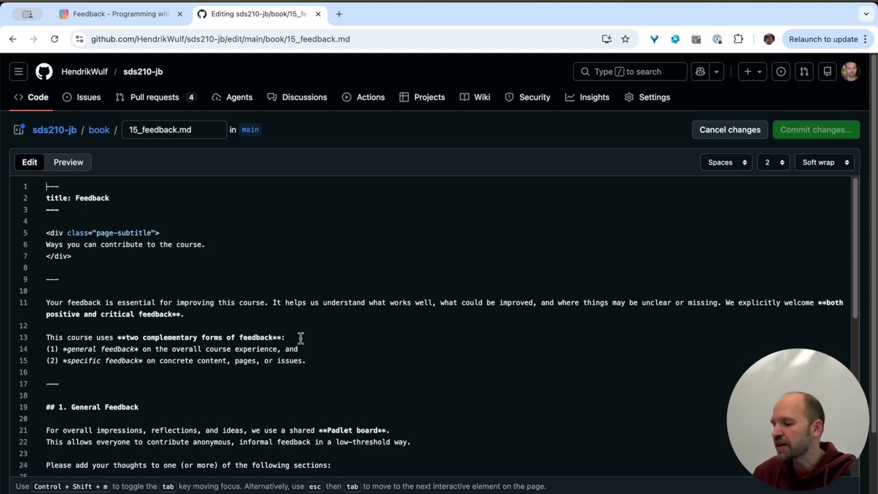Go back to the previous page
The height and width of the screenshot is (494, 878).
[x=13, y=39]
